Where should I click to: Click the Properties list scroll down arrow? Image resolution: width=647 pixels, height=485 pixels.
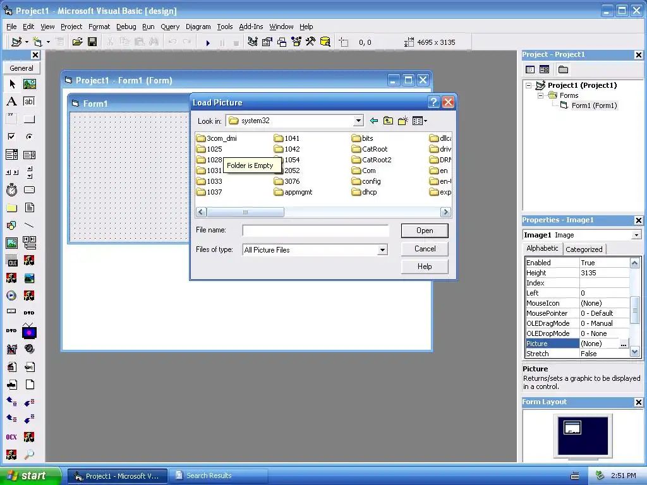pos(634,352)
